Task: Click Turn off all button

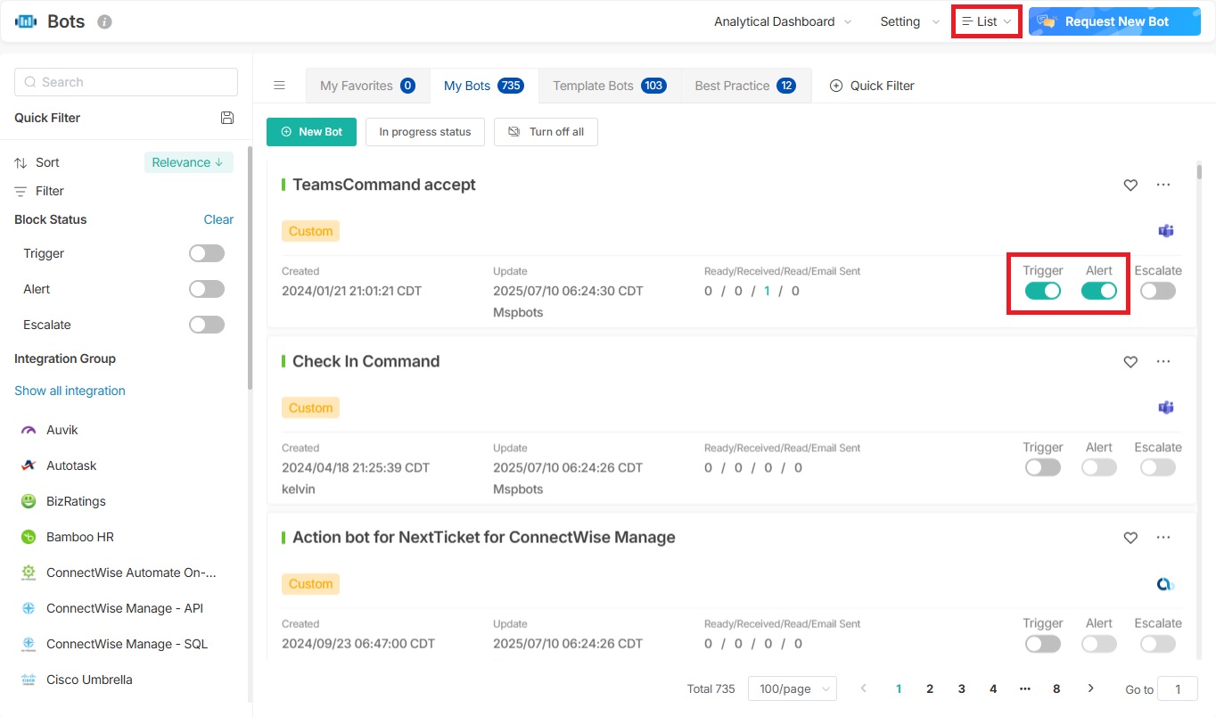Action: coord(546,132)
